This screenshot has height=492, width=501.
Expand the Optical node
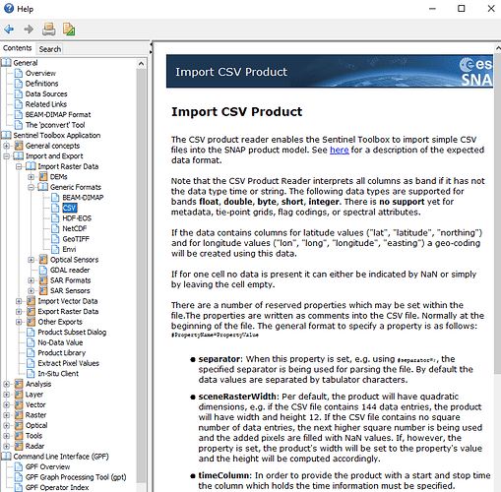[6, 426]
